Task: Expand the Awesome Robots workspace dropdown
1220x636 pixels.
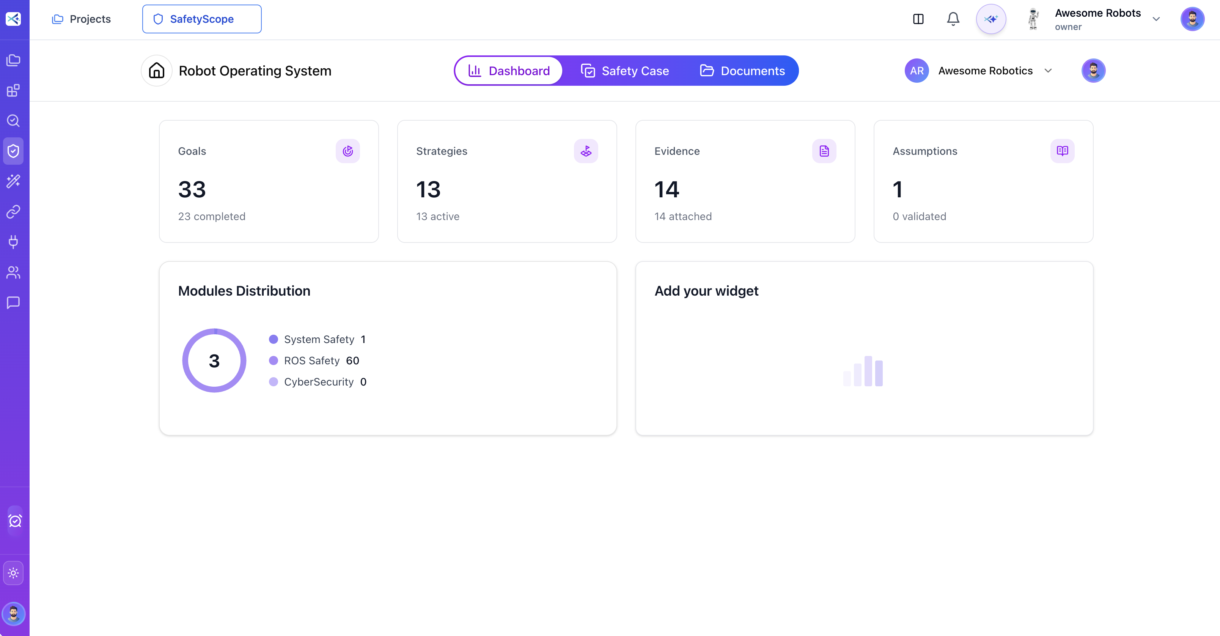Action: (1157, 19)
